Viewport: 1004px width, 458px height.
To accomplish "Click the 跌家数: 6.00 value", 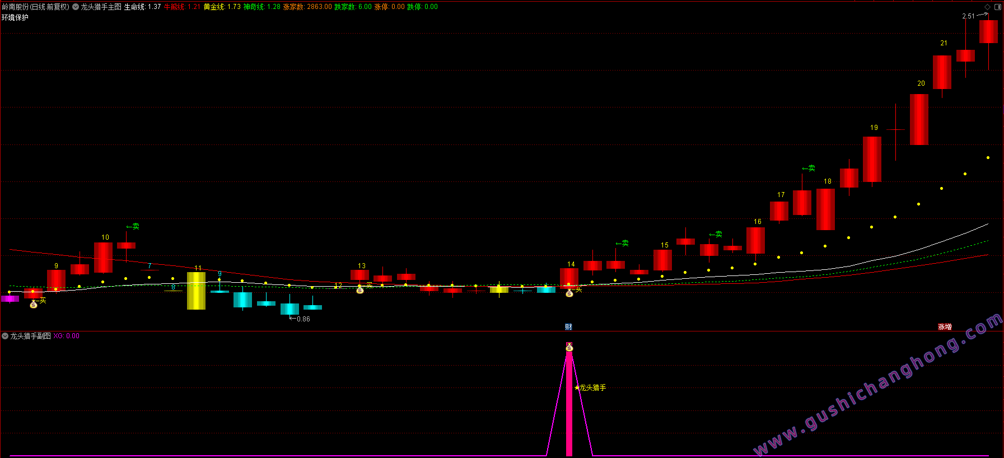I will coord(353,7).
